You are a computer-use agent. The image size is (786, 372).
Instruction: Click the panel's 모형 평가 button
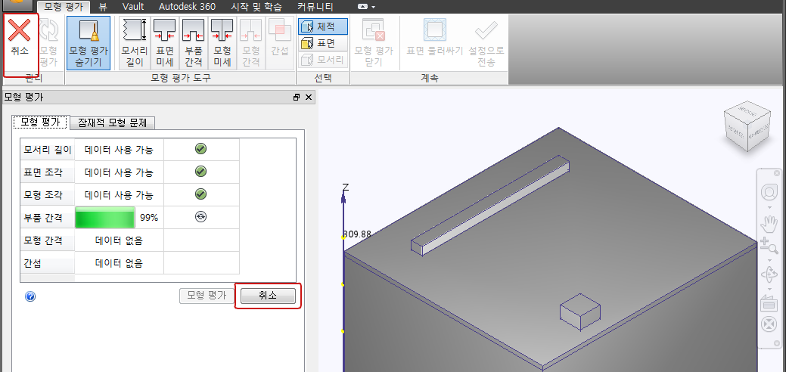pyautogui.click(x=207, y=296)
